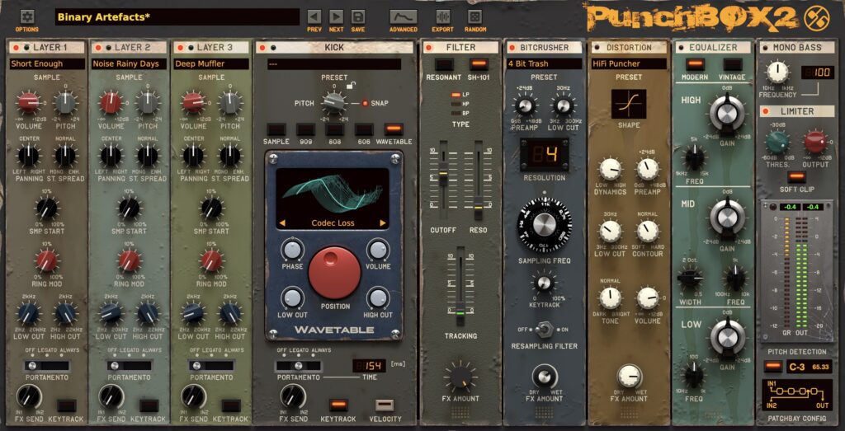Open the Options gear icon
Screen dimensions: 845x431
(x=27, y=16)
